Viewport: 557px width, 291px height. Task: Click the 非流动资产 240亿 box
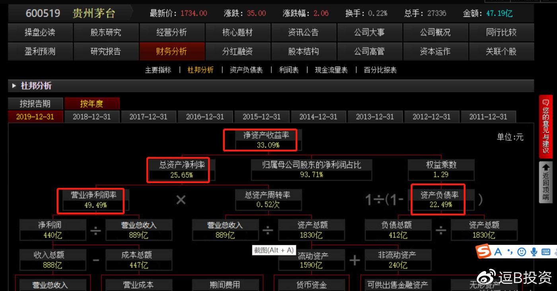398,260
